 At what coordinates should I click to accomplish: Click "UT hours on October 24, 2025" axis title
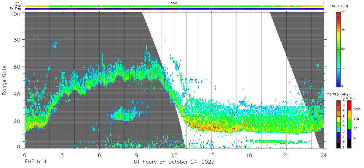pyautogui.click(x=174, y=162)
